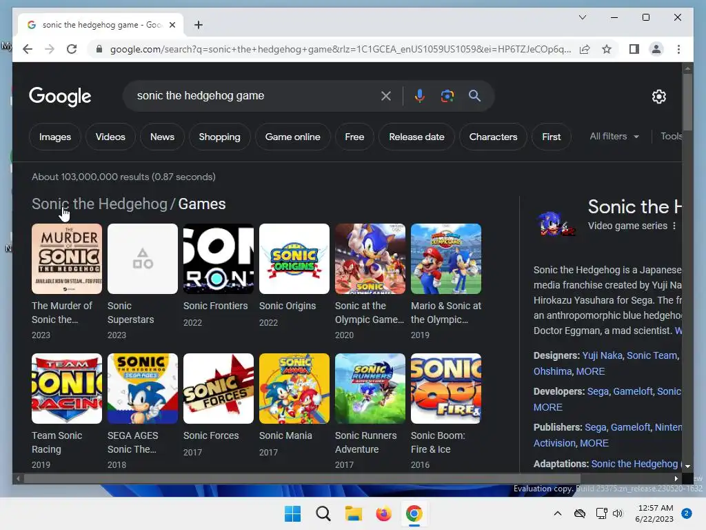Image resolution: width=706 pixels, height=530 pixels.
Task: Show hidden system tray icons
Action: click(x=557, y=513)
